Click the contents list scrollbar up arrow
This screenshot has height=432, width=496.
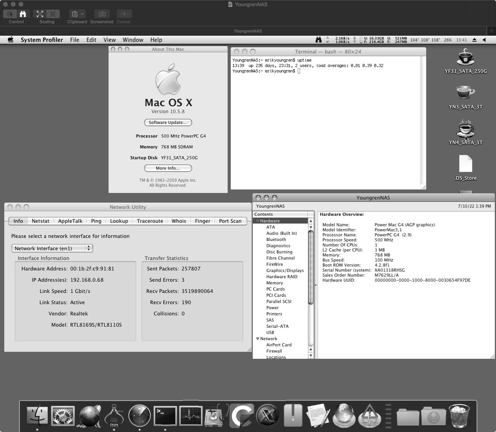point(311,221)
